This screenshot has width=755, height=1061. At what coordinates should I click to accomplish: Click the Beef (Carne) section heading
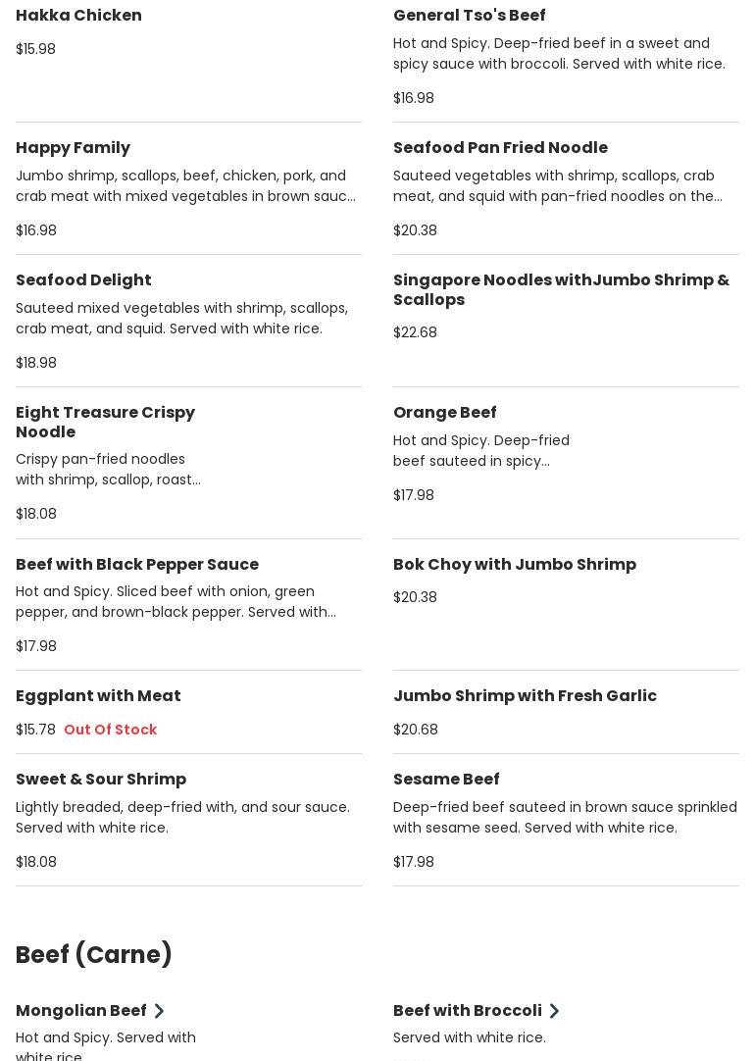pyautogui.click(x=94, y=955)
